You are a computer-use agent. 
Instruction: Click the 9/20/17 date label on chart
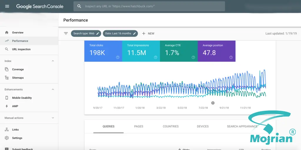click(x=98, y=108)
